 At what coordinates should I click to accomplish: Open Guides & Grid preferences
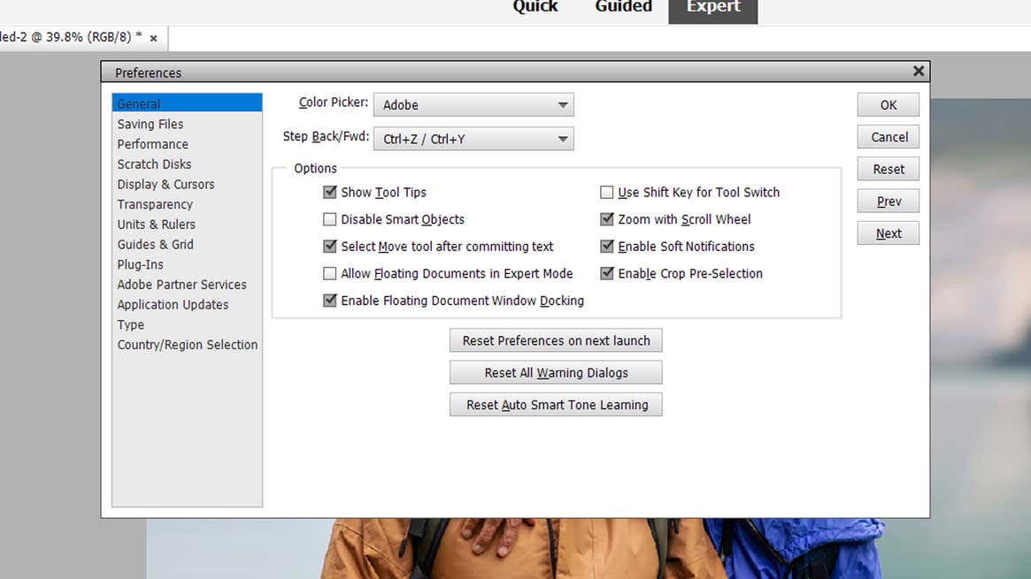pyautogui.click(x=155, y=244)
